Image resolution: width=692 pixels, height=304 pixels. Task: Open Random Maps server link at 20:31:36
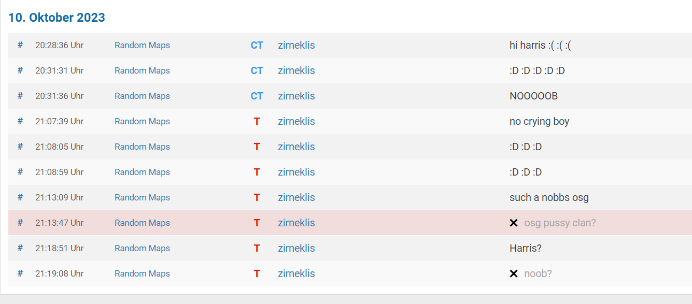[142, 96]
